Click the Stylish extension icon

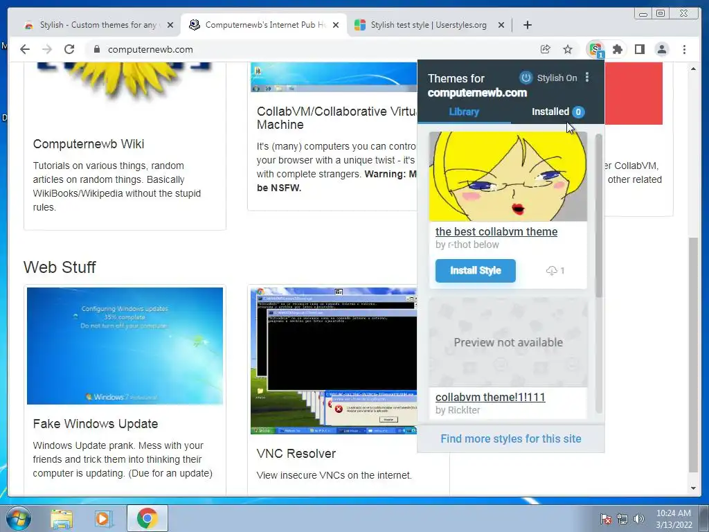595,49
